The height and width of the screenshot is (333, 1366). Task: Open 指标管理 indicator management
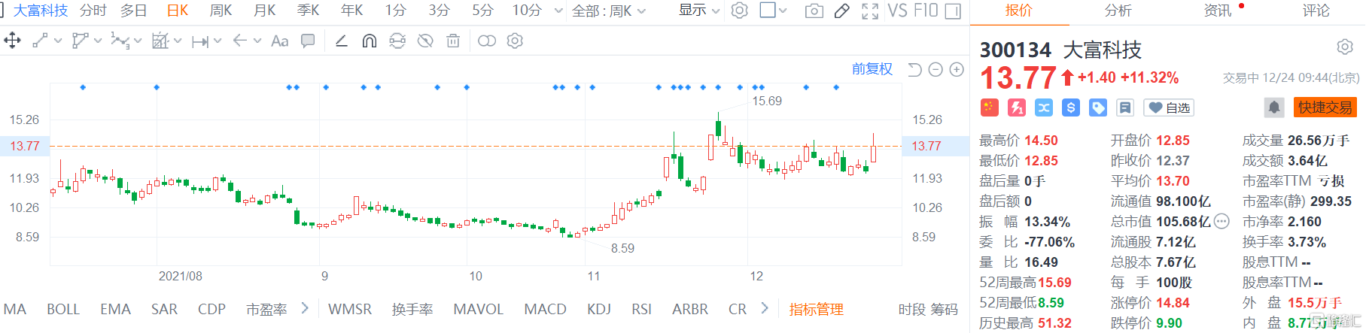(x=816, y=309)
